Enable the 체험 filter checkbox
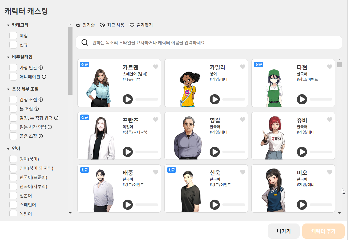348x240 pixels. pyautogui.click(x=13, y=35)
